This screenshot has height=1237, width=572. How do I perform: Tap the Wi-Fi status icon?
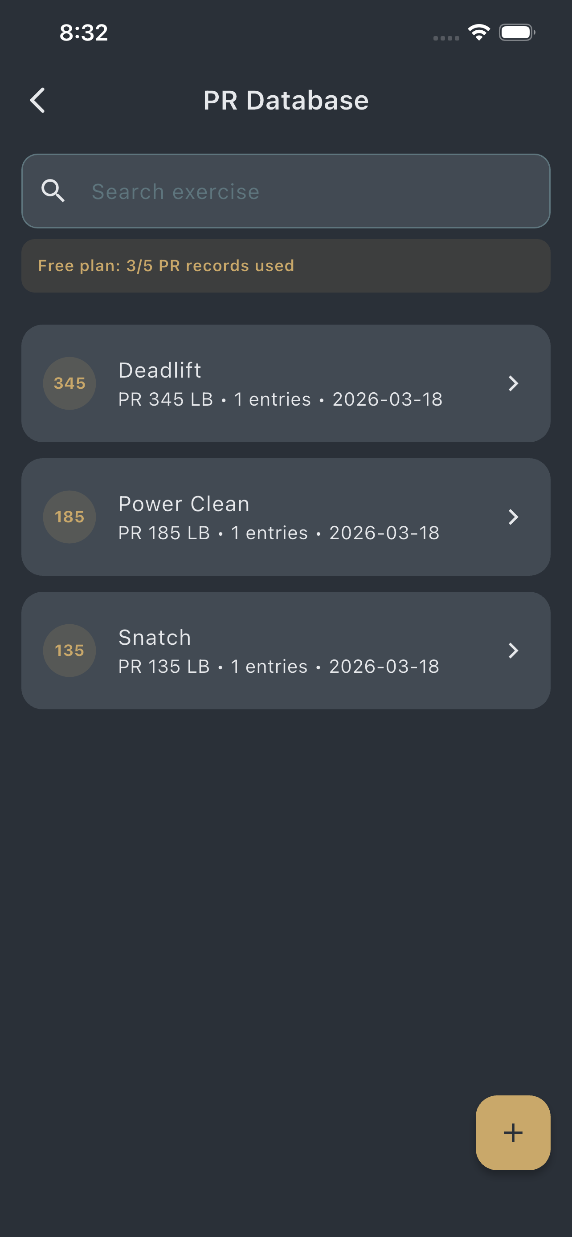tap(478, 32)
